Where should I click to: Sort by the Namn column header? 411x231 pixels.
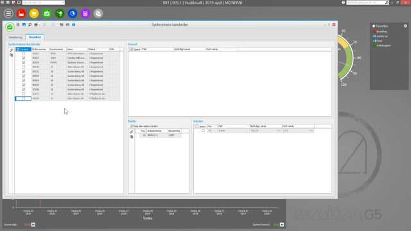coord(77,49)
